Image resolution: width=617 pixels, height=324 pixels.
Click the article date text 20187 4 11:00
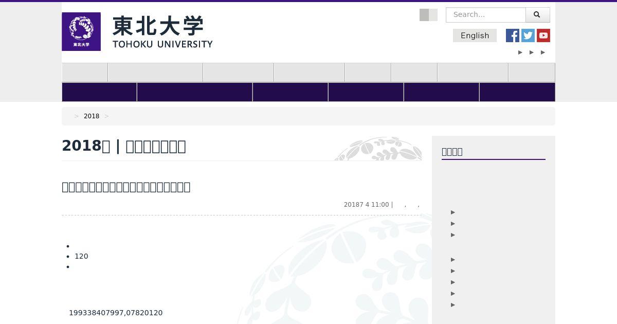coord(367,205)
